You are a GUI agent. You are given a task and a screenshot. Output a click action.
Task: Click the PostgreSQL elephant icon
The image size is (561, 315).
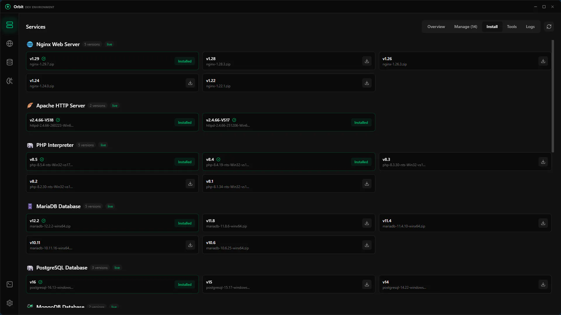point(30,268)
